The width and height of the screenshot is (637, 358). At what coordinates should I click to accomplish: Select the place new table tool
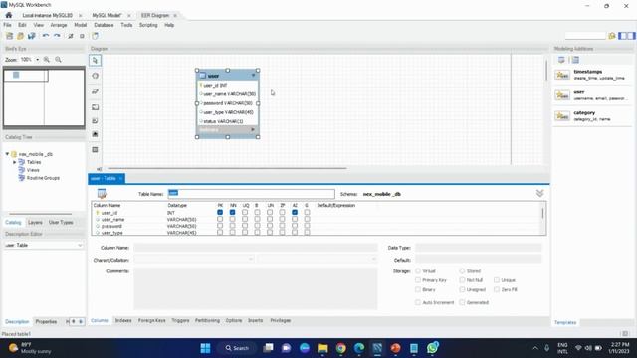click(96, 150)
